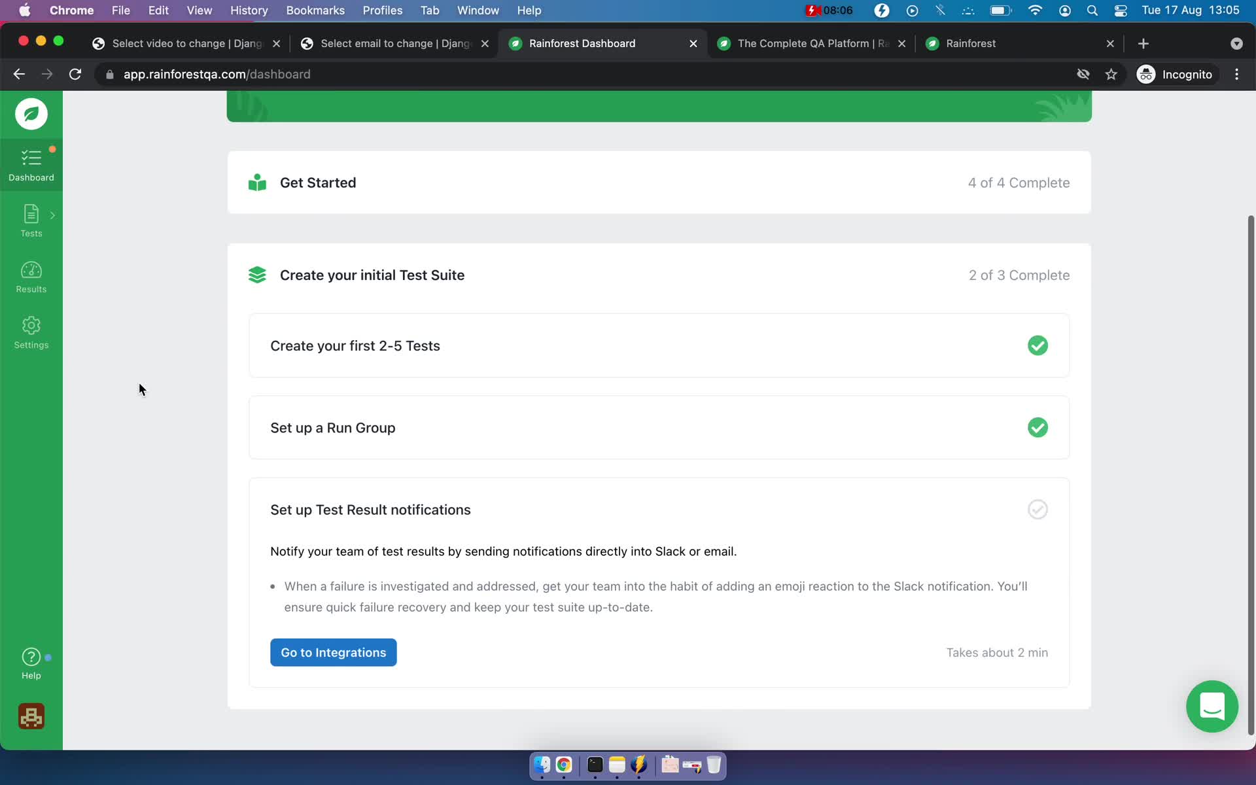Image resolution: width=1256 pixels, height=785 pixels.
Task: Open Results panel
Action: (31, 276)
